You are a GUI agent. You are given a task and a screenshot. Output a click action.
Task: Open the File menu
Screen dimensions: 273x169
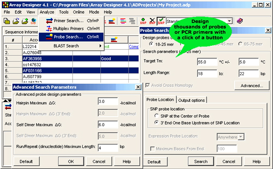tap(7, 12)
